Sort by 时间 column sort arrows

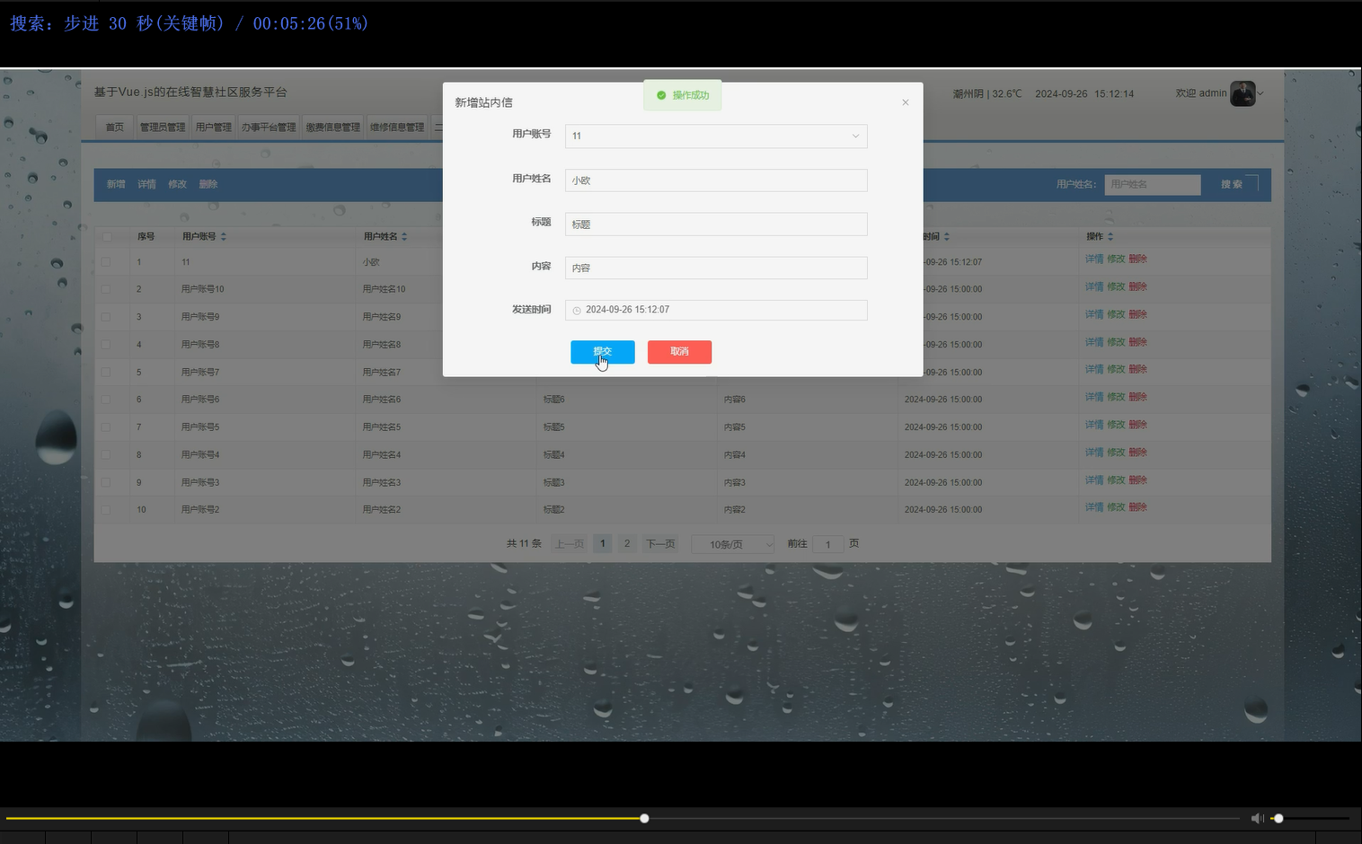click(x=947, y=237)
